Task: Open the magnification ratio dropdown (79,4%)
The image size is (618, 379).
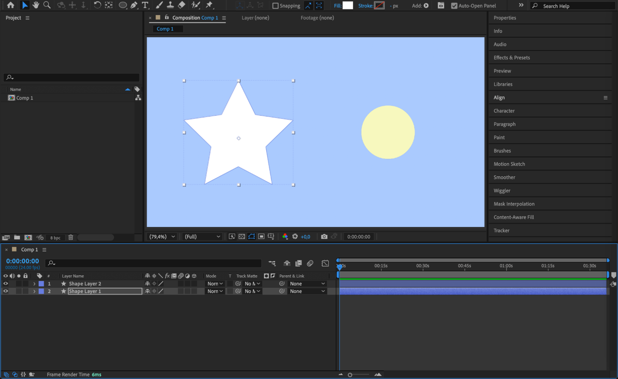Action: [x=162, y=237]
